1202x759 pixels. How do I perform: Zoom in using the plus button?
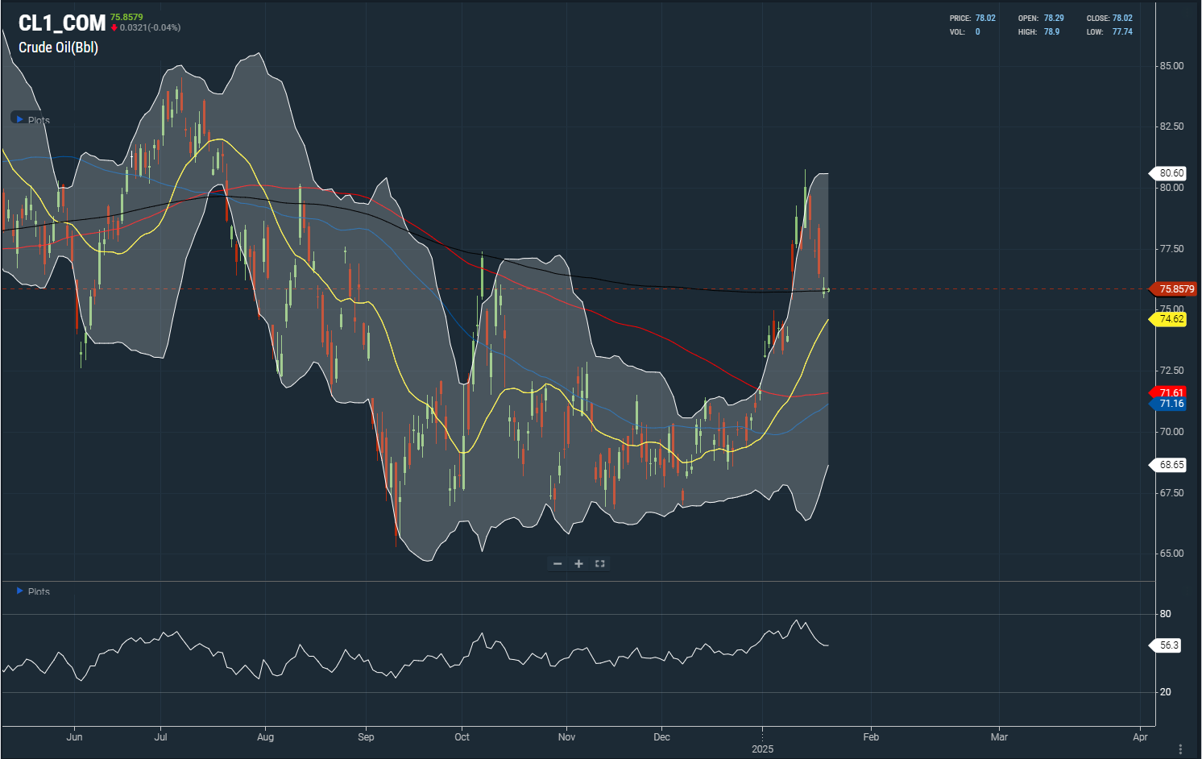click(x=578, y=564)
